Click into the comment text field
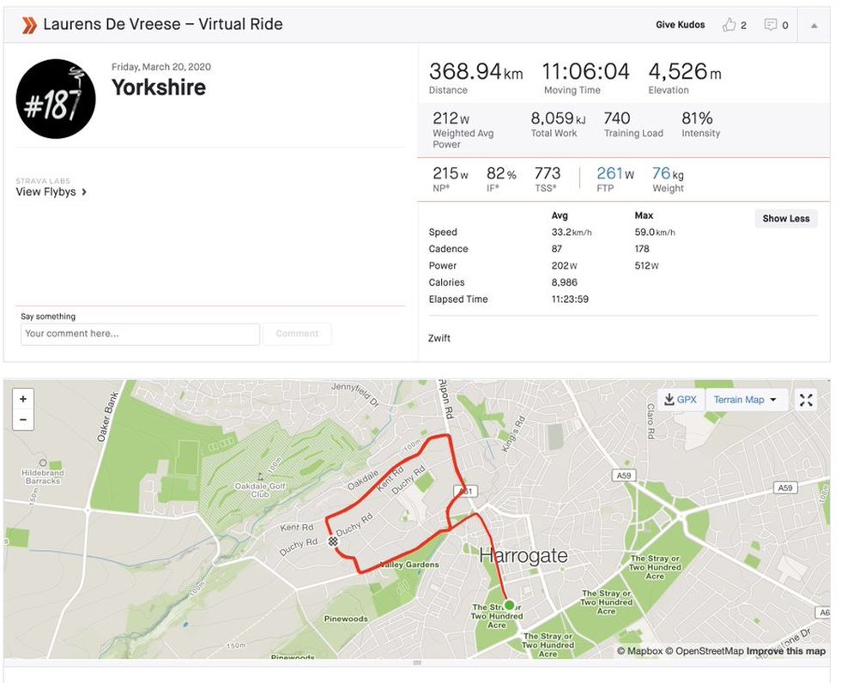841x683 pixels. [140, 334]
